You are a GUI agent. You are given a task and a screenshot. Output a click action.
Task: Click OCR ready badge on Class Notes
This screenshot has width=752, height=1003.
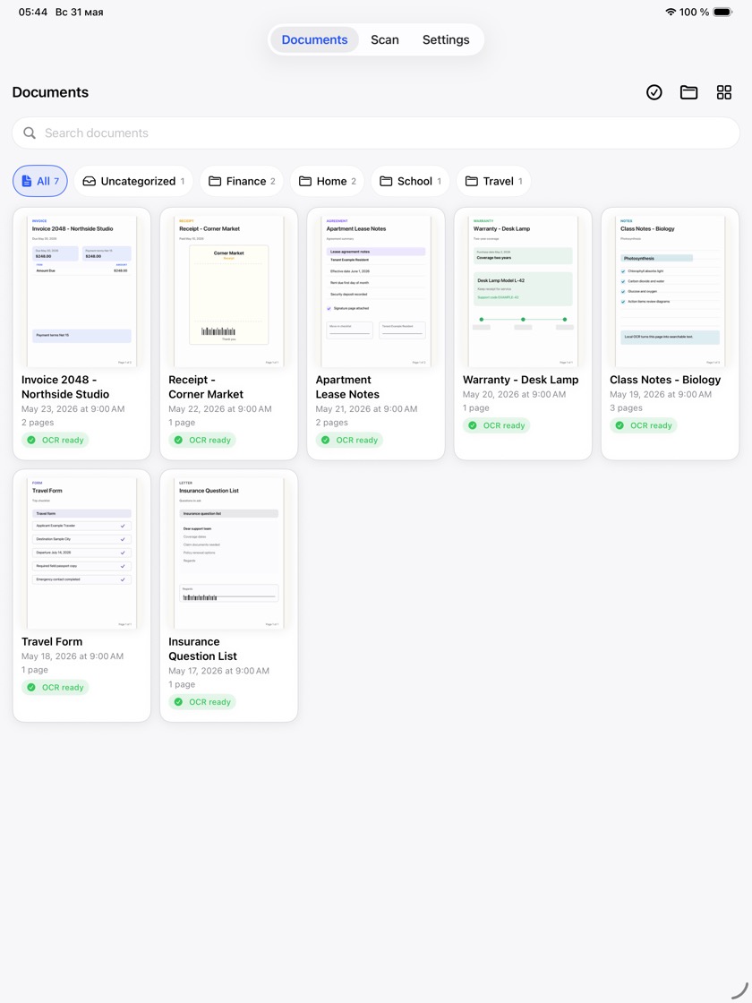pos(644,425)
